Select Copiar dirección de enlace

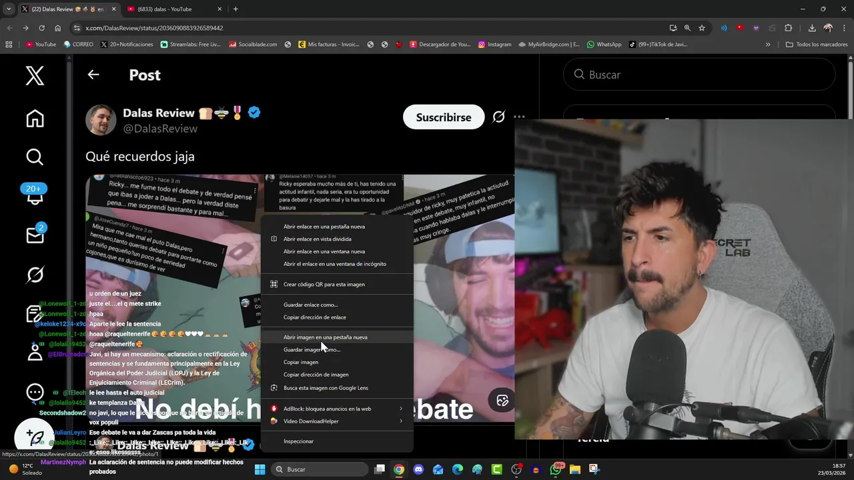(315, 317)
